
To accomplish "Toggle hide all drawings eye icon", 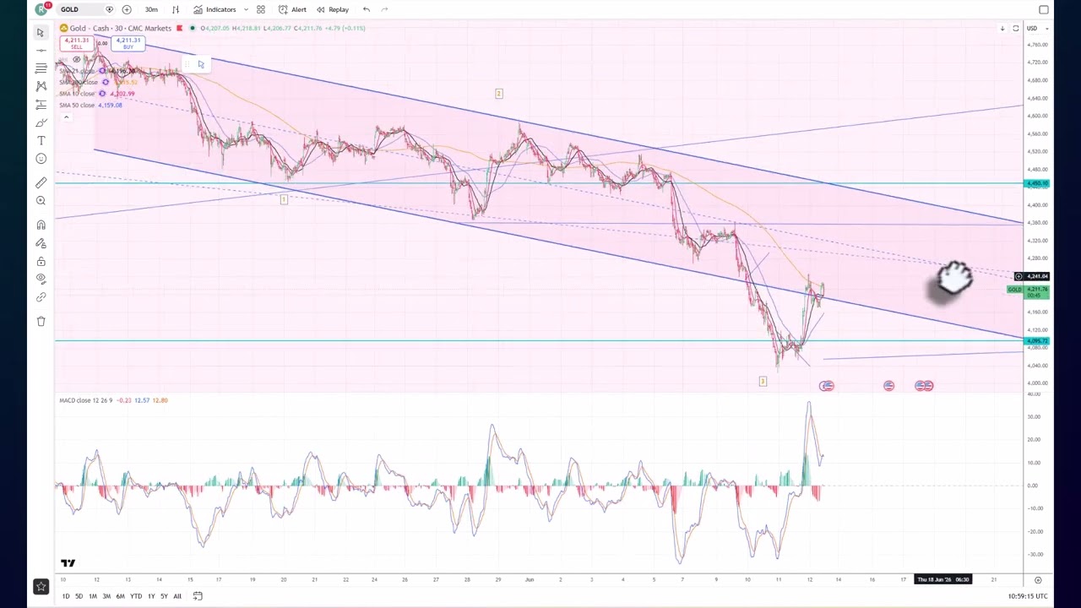I will [x=41, y=280].
